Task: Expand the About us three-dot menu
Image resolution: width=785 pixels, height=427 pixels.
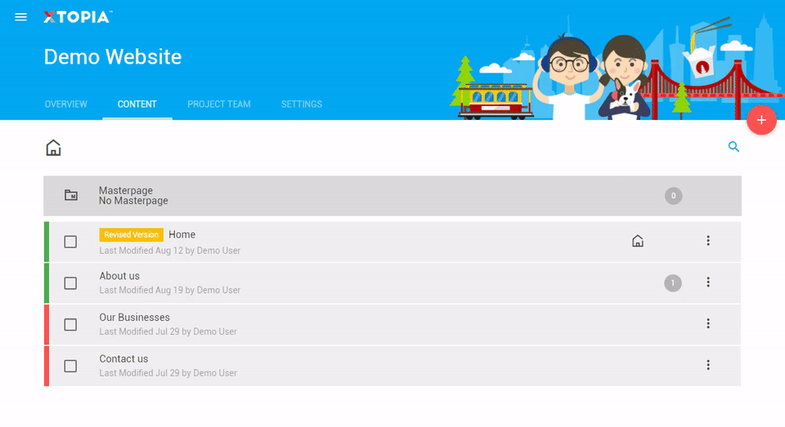Action: coord(708,282)
